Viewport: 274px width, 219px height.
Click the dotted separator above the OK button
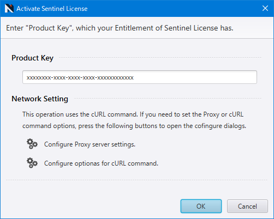136,180
